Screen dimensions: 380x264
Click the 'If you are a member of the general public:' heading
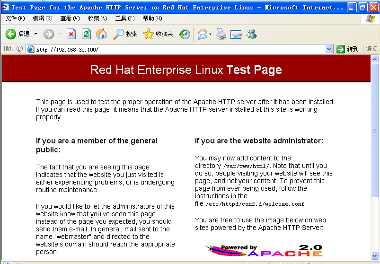click(97, 145)
